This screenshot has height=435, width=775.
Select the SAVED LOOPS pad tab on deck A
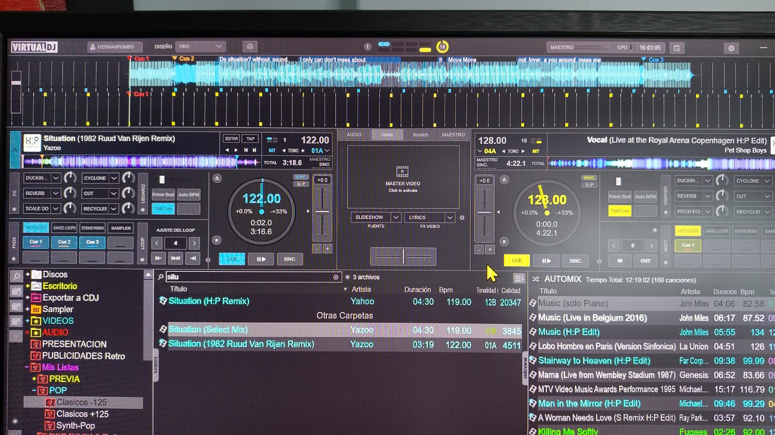pos(64,228)
